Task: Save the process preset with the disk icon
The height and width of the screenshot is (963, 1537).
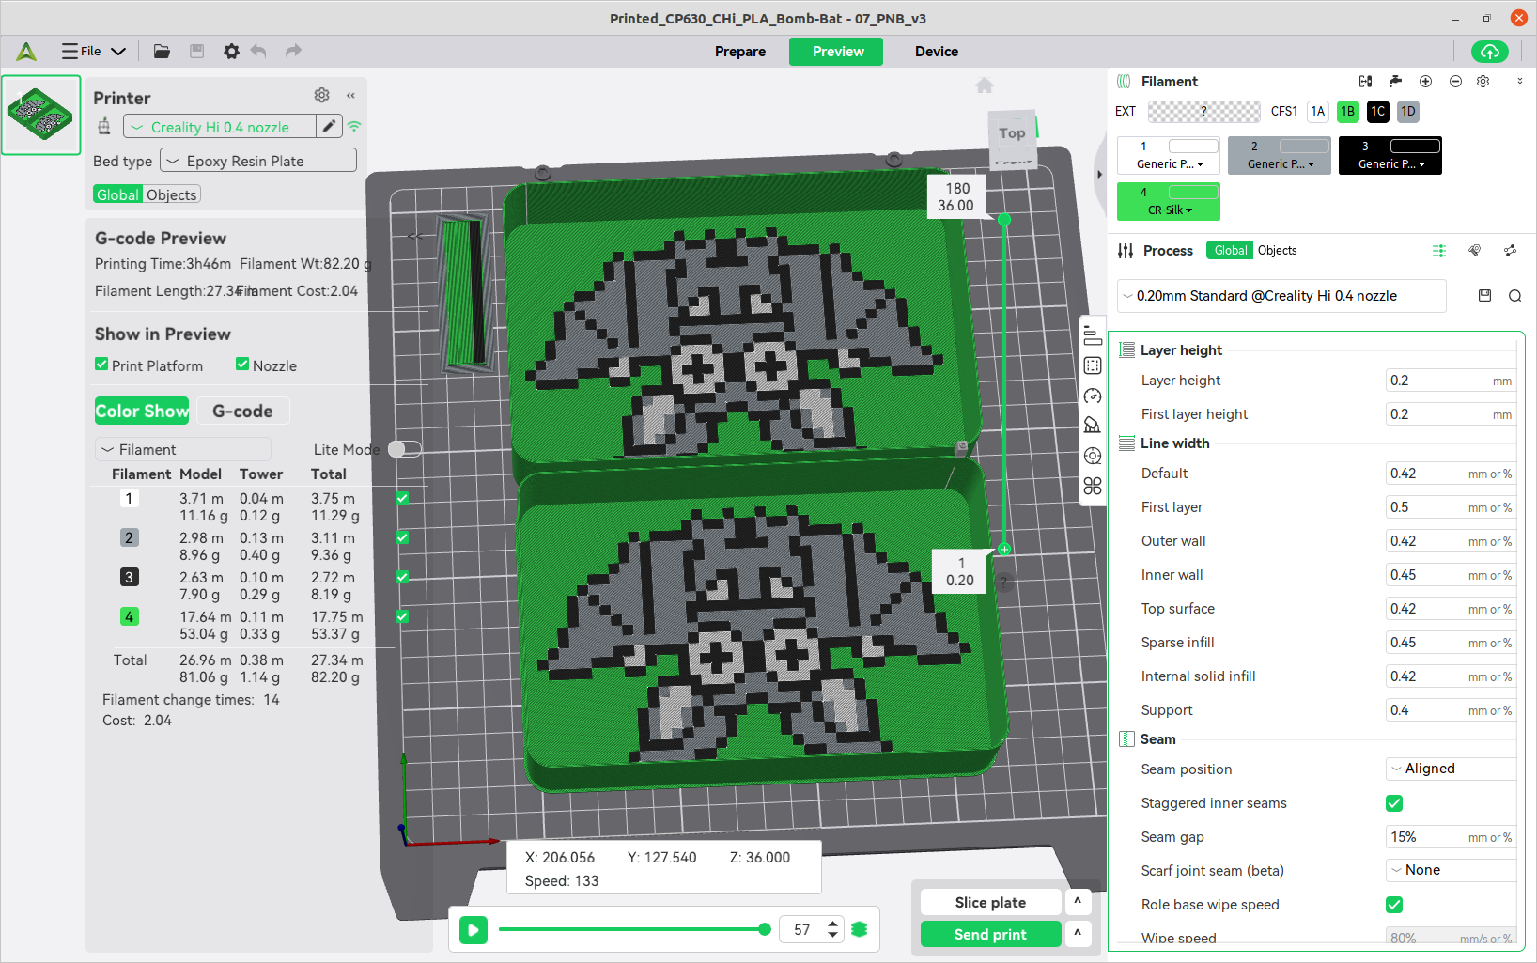Action: 1484,296
